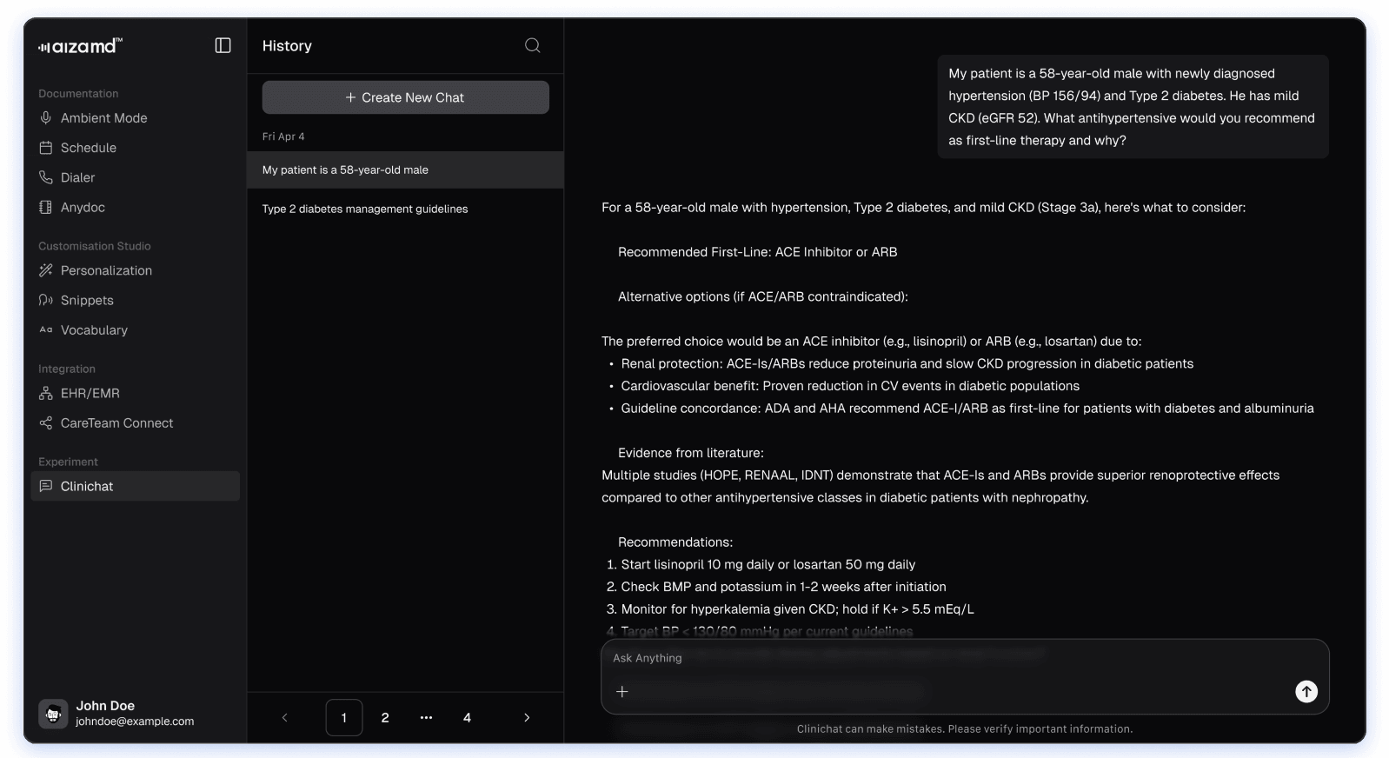Open Snippets in Customisation Studio
The image size is (1389, 758).
click(x=87, y=300)
